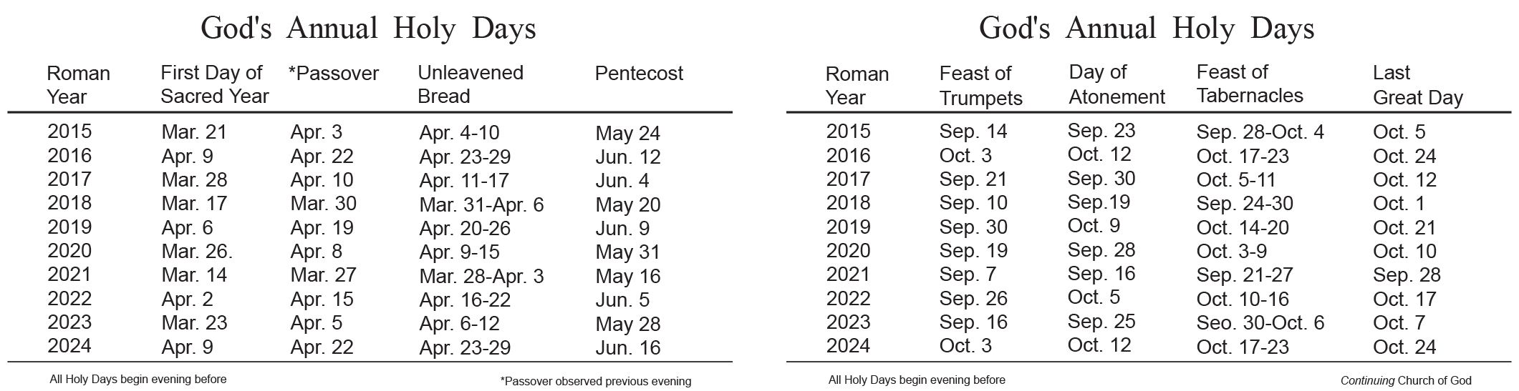Click the "*Passover" column header
The height and width of the screenshot is (391, 1519).
point(333,74)
